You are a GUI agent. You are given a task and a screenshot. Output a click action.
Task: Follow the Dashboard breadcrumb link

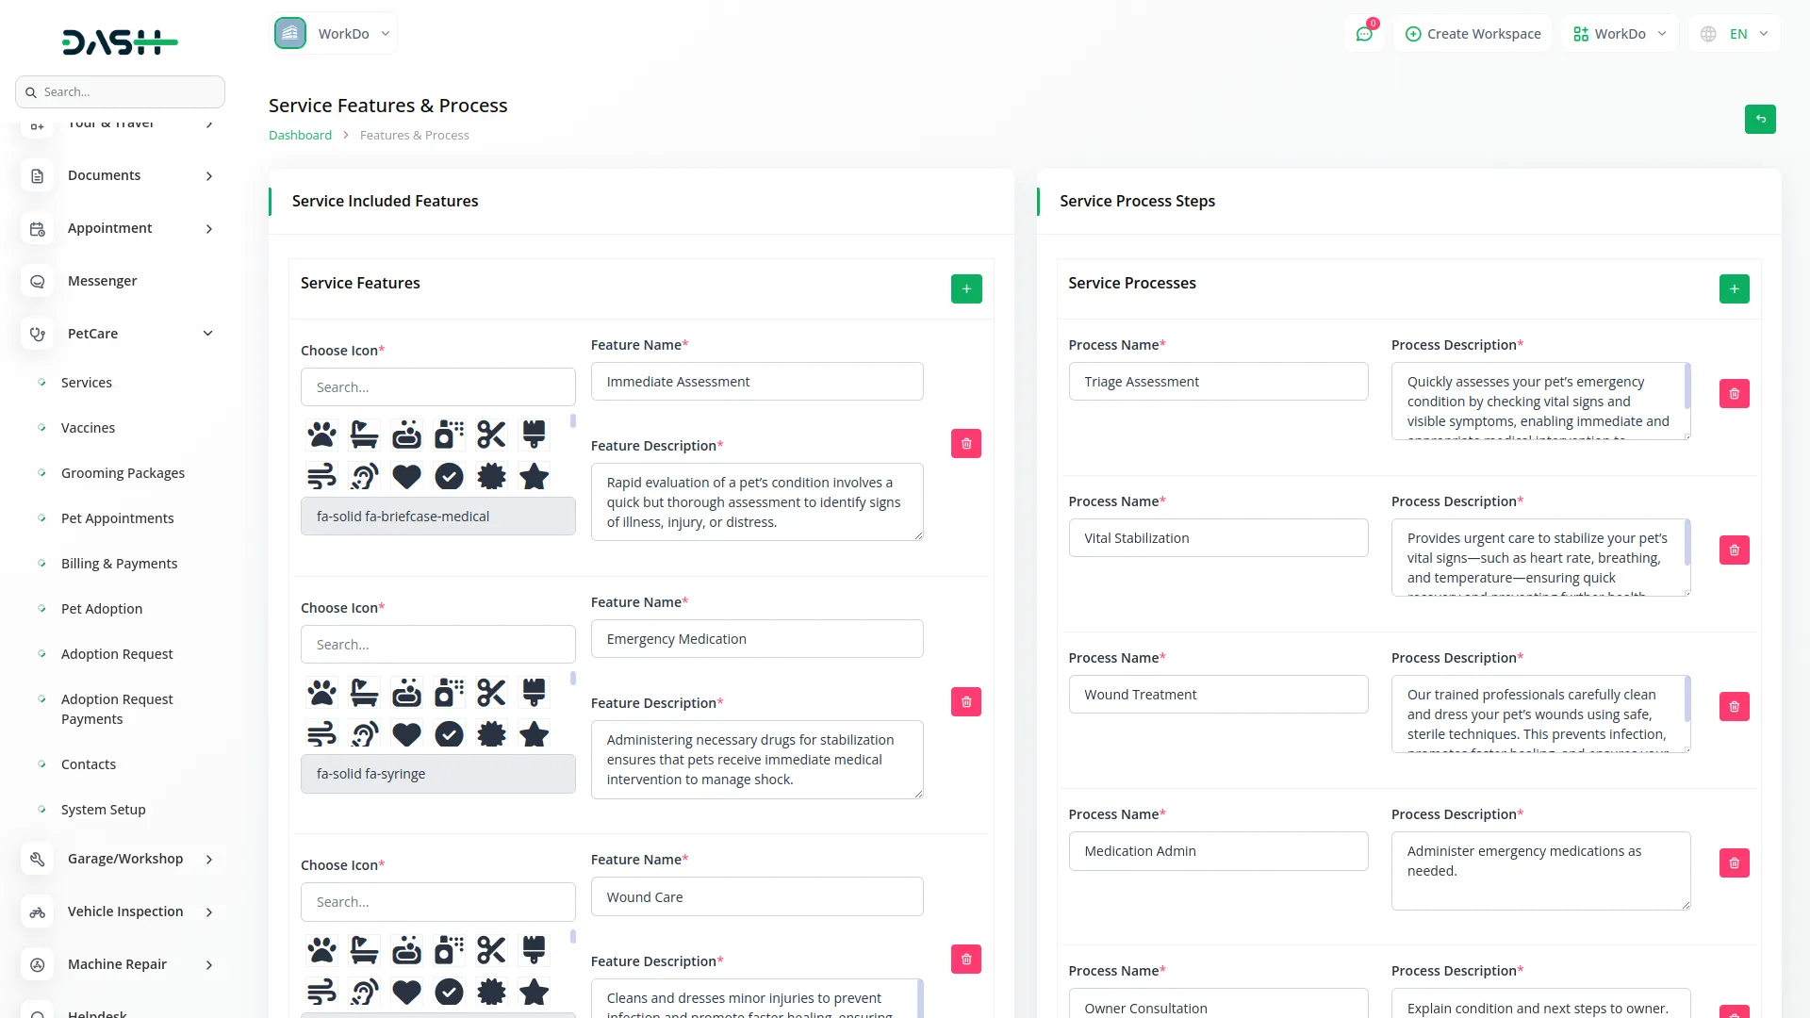[x=300, y=136]
